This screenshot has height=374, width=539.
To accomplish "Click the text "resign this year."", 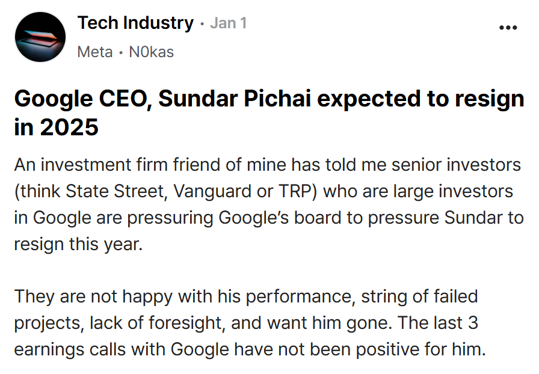I will coord(78,244).
